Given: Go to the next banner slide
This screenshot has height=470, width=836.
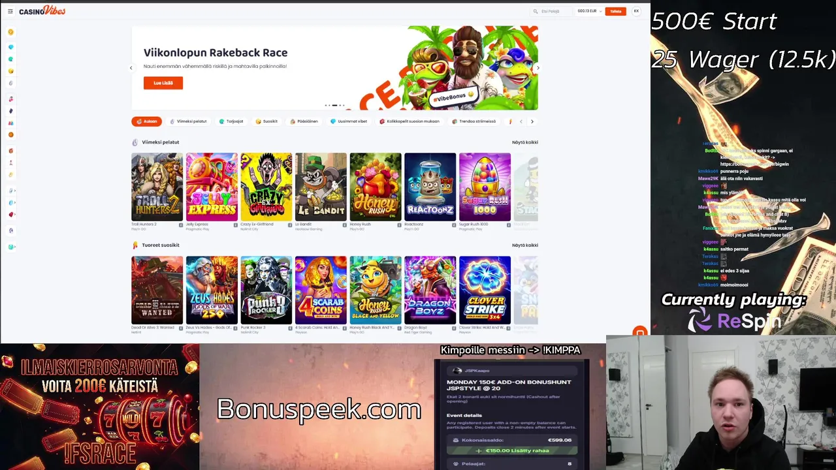Looking at the screenshot, I should pyautogui.click(x=538, y=68).
